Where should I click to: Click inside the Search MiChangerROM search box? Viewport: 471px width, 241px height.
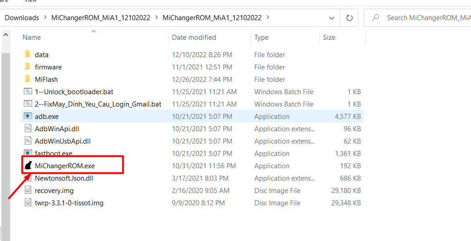426,18
